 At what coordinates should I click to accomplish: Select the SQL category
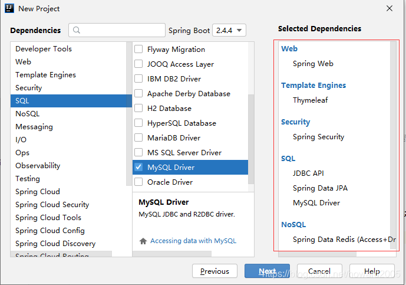[x=71, y=101]
